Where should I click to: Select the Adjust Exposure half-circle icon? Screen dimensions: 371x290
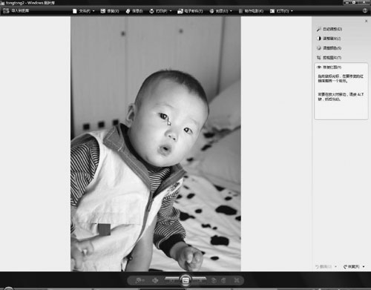318,39
